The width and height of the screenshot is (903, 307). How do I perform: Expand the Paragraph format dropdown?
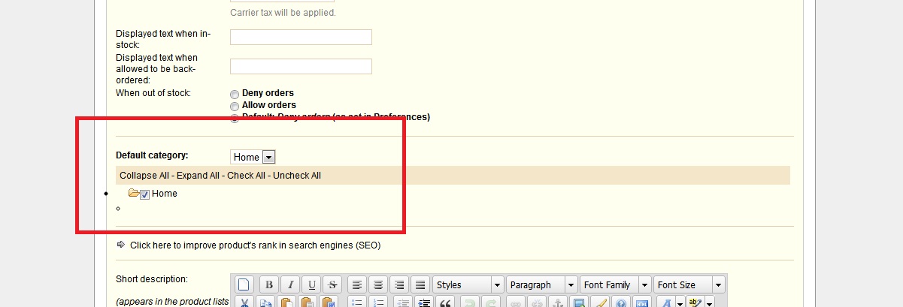(541, 285)
